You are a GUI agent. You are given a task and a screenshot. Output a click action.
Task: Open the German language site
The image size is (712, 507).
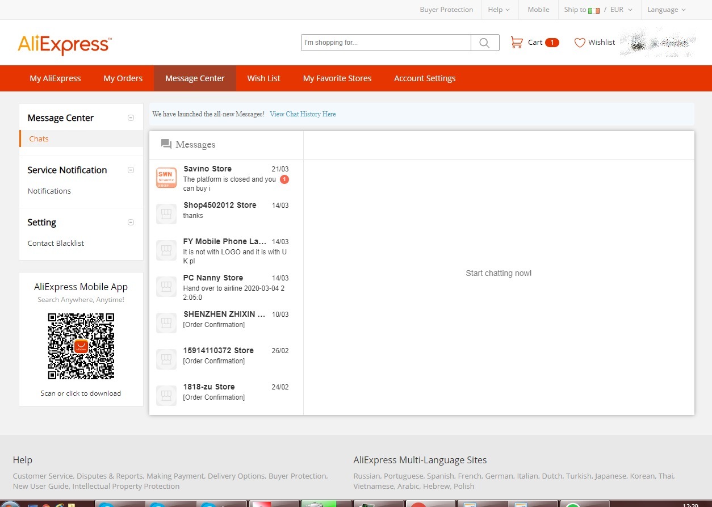[x=499, y=476]
